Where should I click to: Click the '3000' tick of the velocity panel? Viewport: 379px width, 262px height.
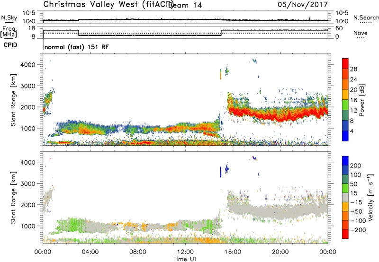[28, 183]
